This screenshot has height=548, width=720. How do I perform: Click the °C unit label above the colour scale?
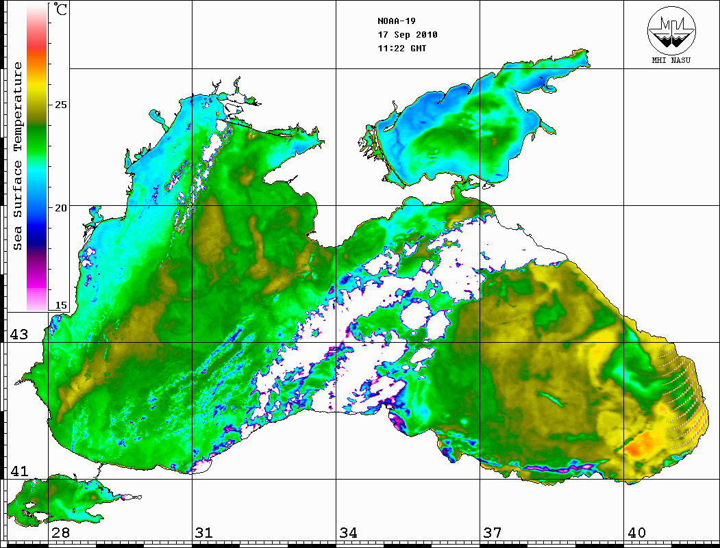(60, 9)
